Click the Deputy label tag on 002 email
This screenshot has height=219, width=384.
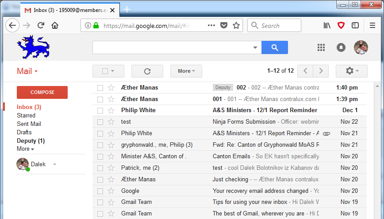click(223, 87)
